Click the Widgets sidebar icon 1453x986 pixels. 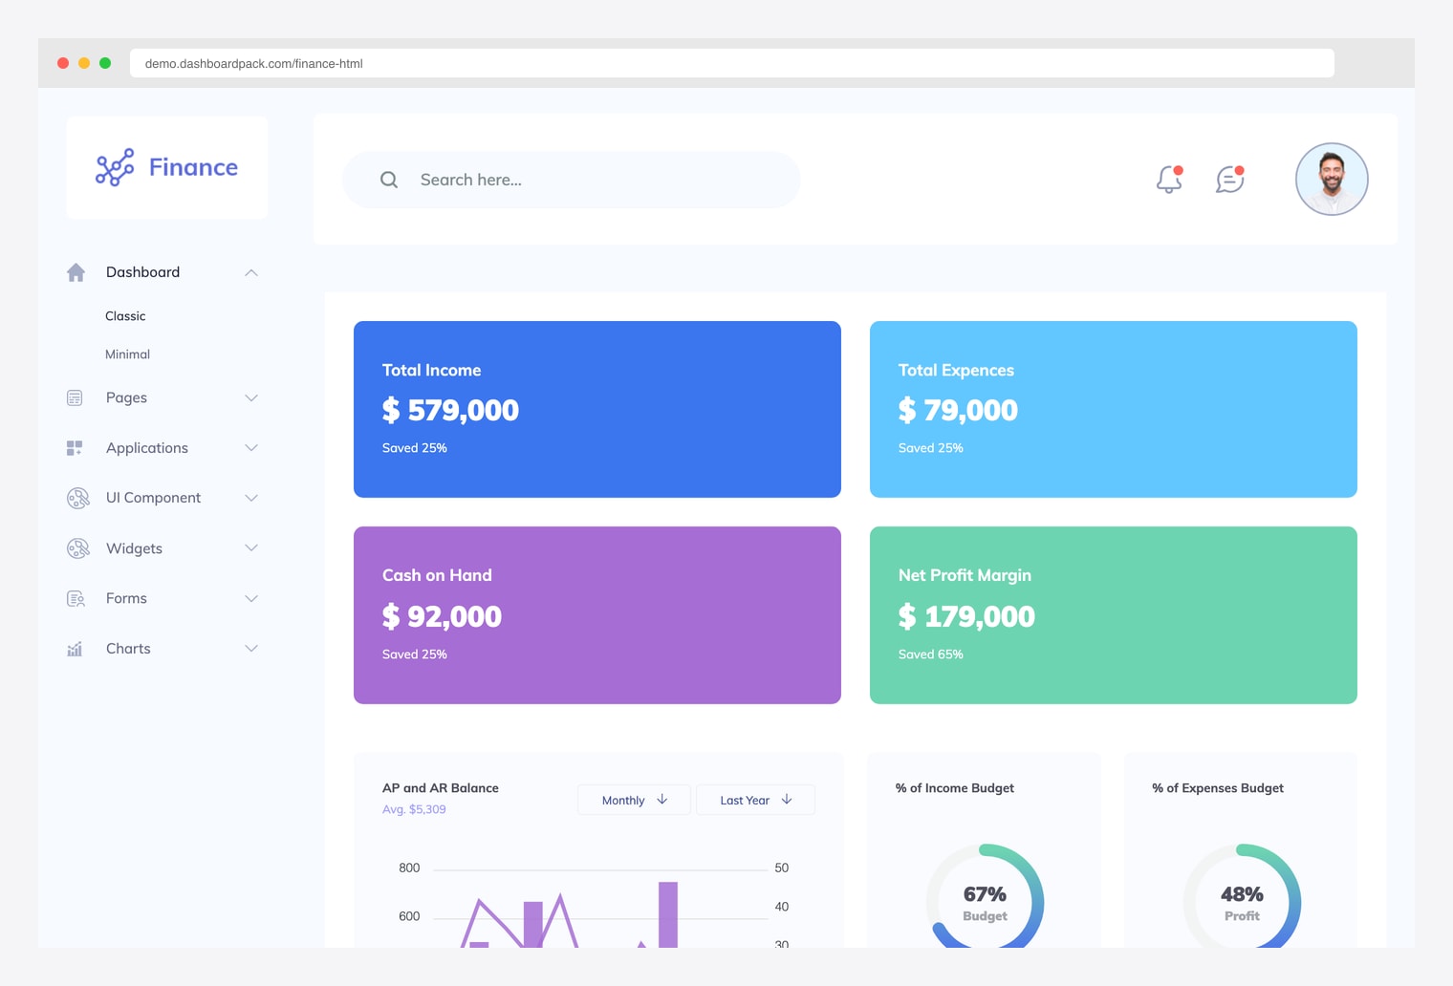[x=77, y=548]
